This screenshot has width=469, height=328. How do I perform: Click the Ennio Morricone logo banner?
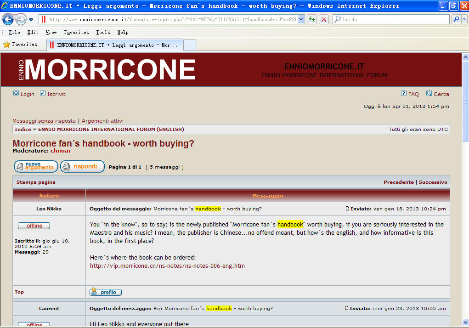tap(107, 70)
